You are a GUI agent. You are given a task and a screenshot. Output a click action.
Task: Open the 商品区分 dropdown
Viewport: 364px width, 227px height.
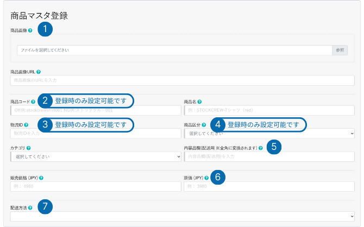pyautogui.click(x=269, y=133)
